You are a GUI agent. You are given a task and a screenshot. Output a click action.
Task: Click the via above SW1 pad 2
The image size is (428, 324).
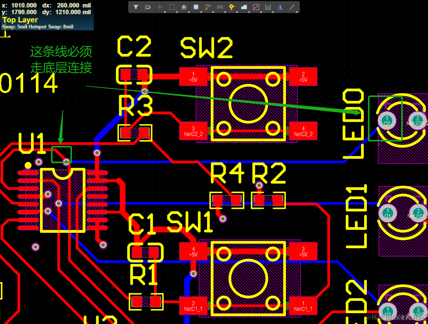193,274
